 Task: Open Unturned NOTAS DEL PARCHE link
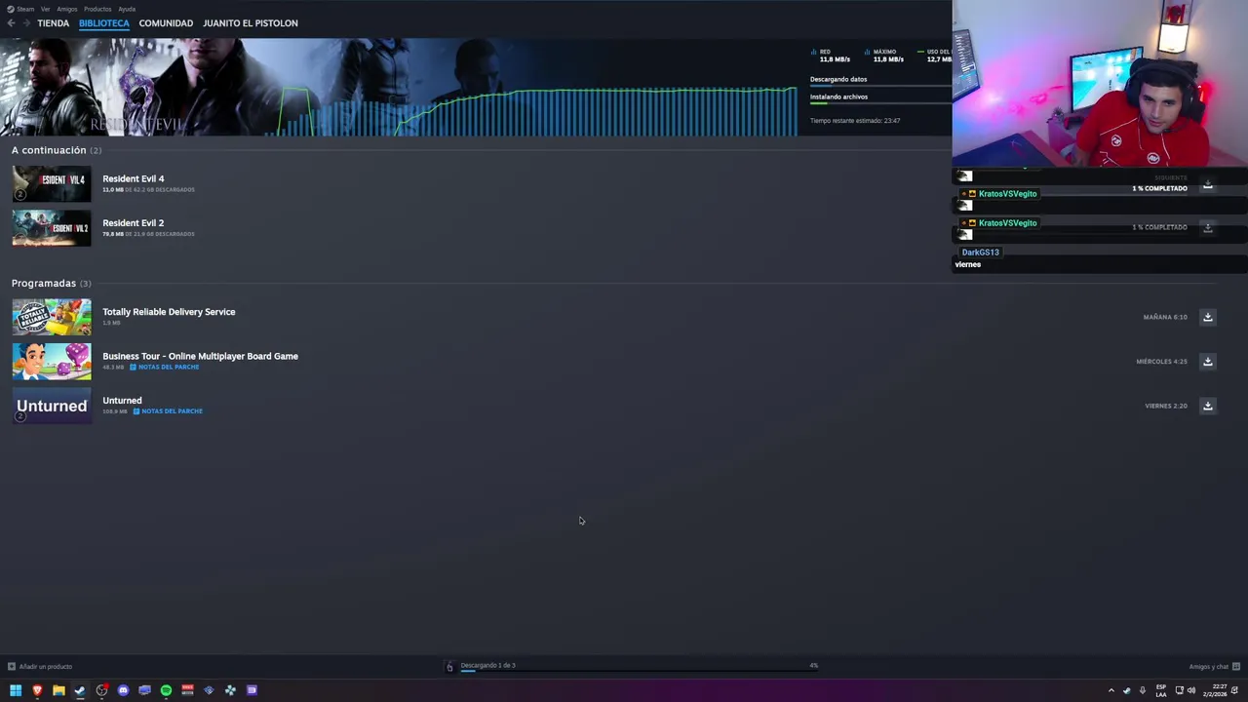pos(169,411)
